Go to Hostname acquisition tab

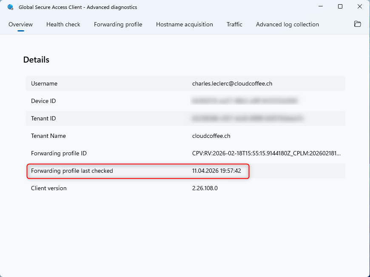(185, 24)
